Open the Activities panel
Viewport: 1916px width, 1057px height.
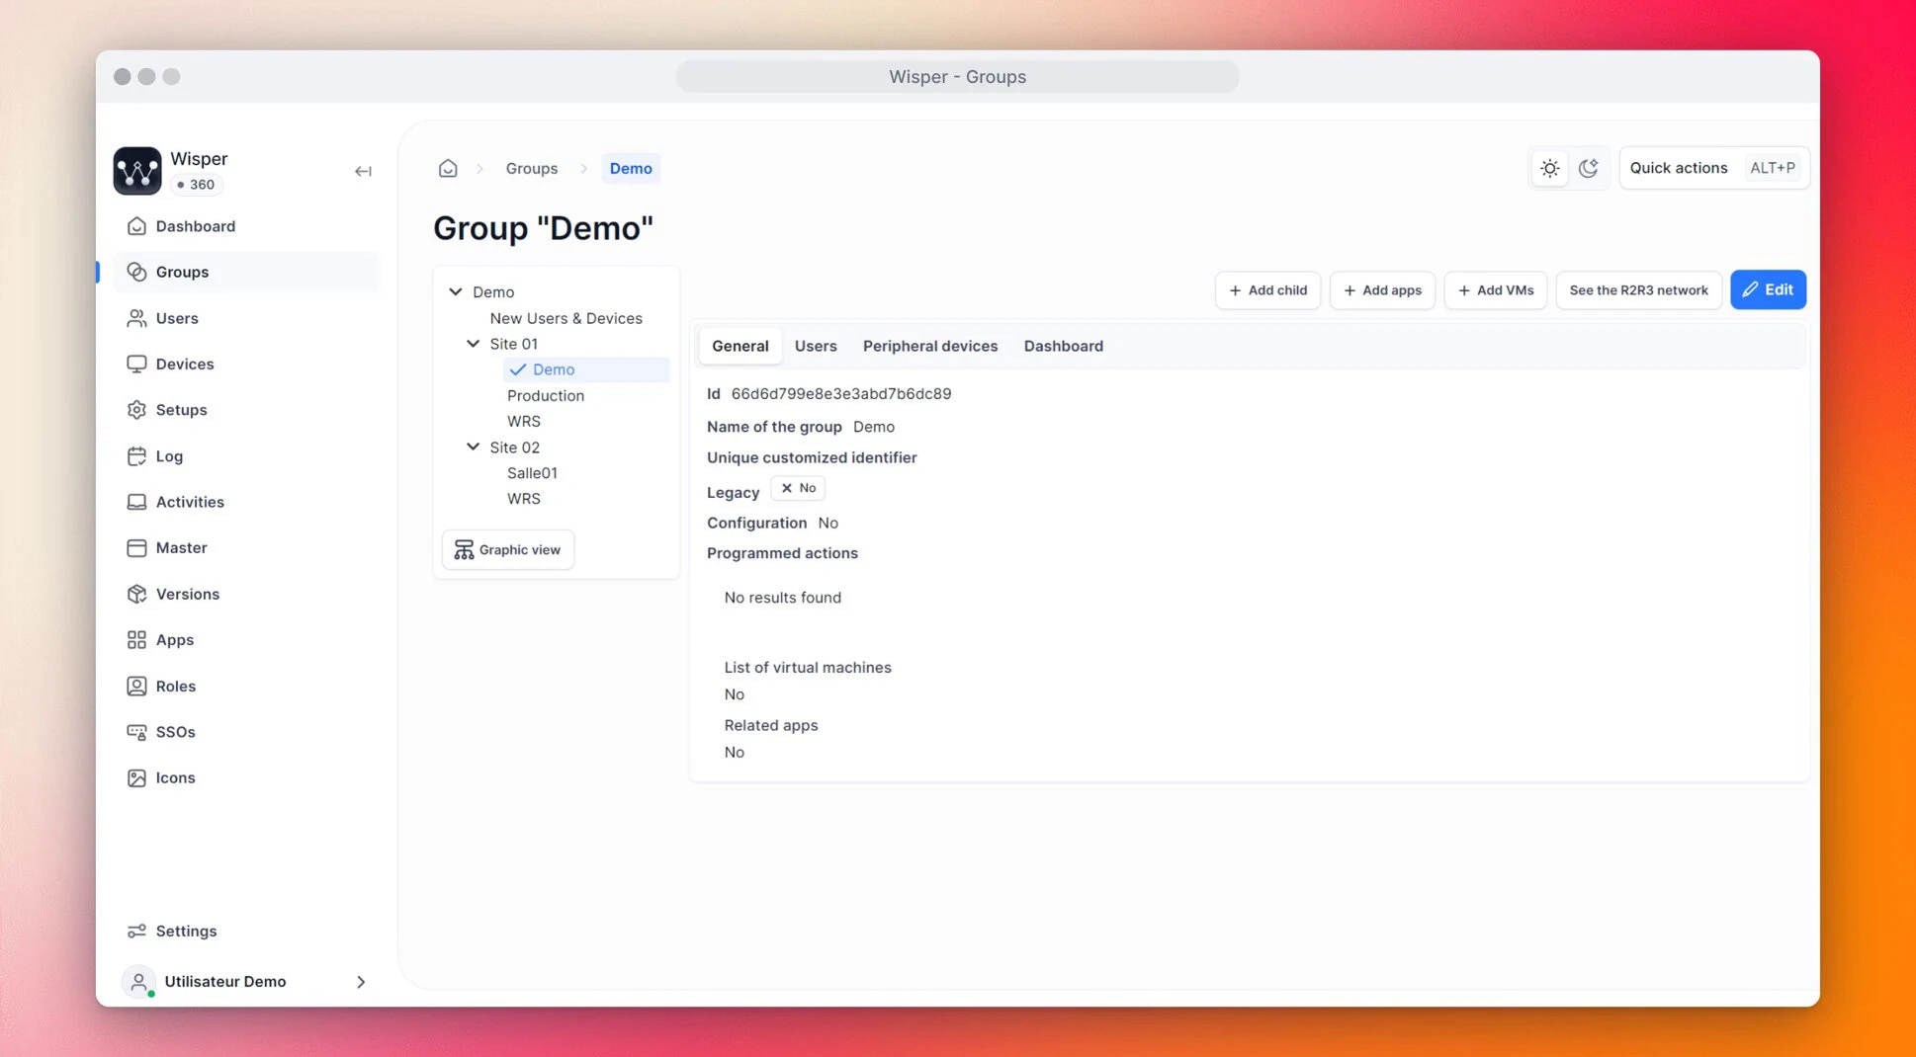coord(189,501)
